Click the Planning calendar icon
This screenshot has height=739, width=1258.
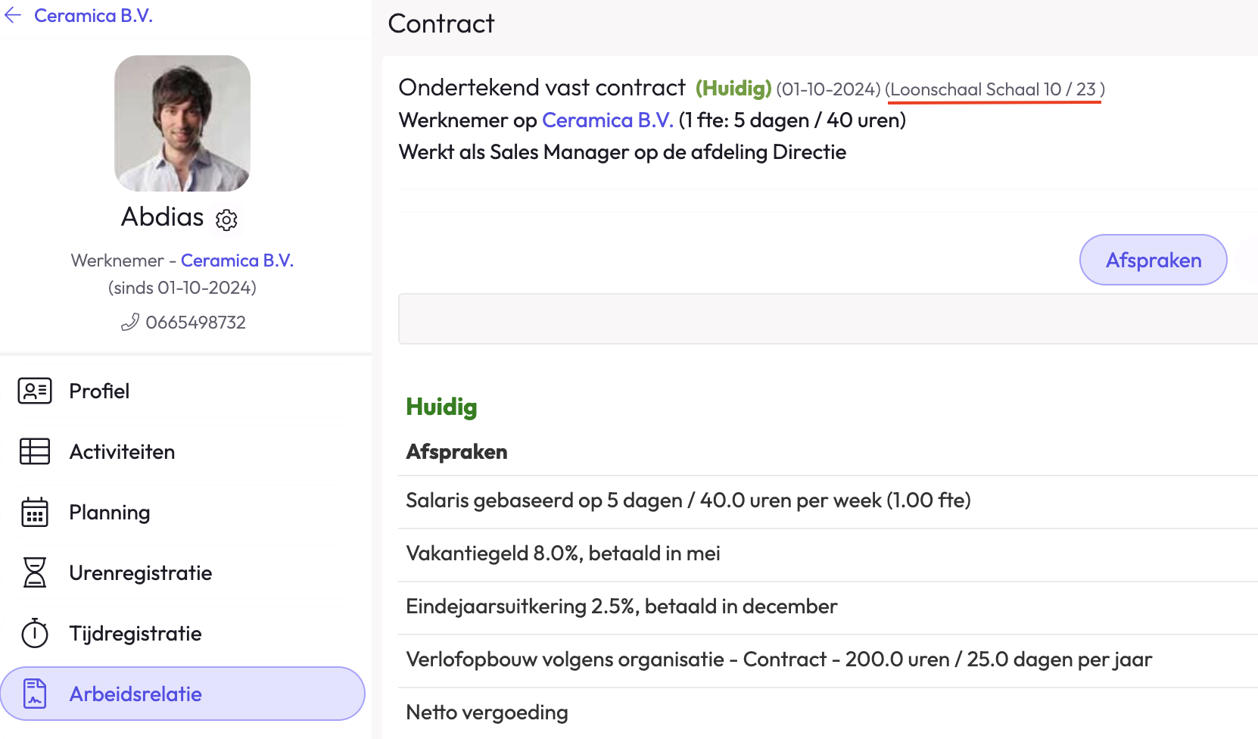35,513
